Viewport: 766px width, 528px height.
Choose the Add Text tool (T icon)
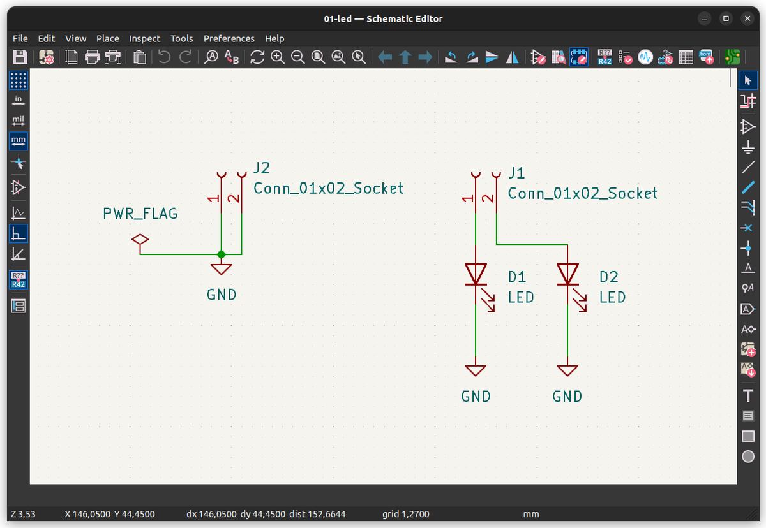pos(748,396)
